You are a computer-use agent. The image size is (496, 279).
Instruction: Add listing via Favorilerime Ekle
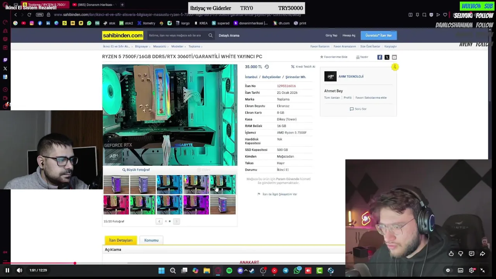(x=334, y=57)
